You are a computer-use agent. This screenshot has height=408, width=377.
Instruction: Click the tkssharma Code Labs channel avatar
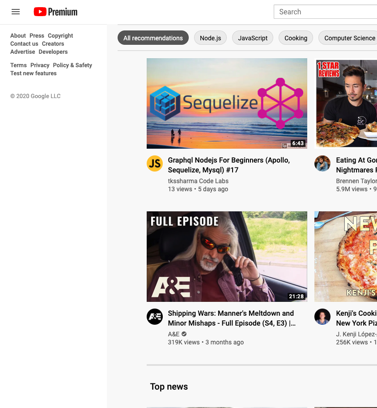pos(155,163)
